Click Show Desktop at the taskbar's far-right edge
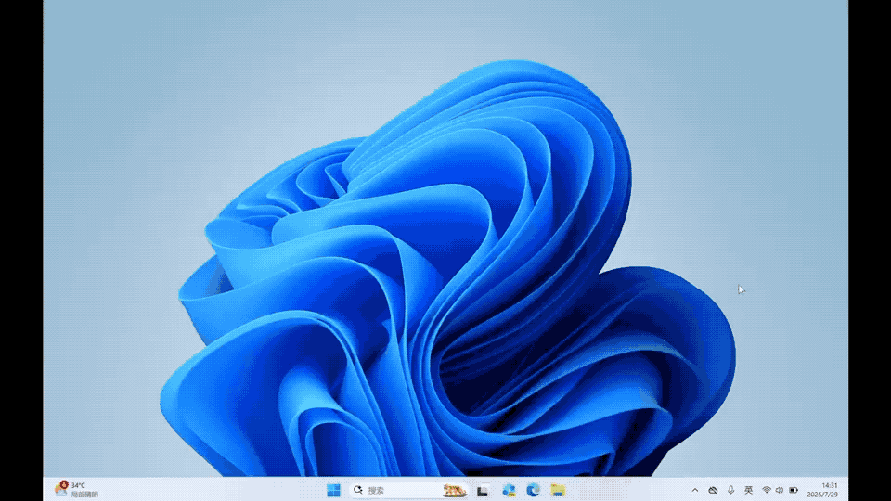The width and height of the screenshot is (891, 501). (x=846, y=490)
